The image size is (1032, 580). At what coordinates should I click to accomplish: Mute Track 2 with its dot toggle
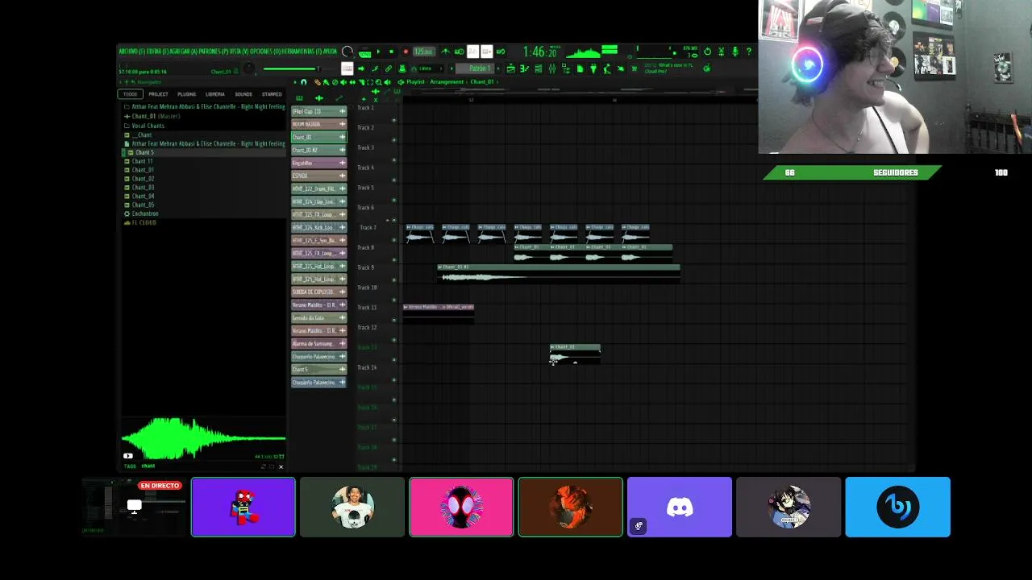393,140
